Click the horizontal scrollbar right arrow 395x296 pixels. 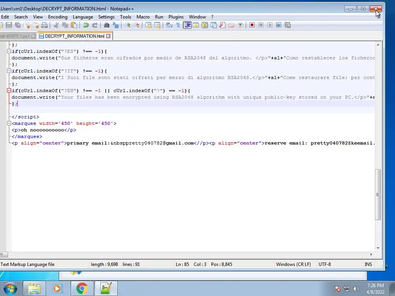tap(371, 254)
